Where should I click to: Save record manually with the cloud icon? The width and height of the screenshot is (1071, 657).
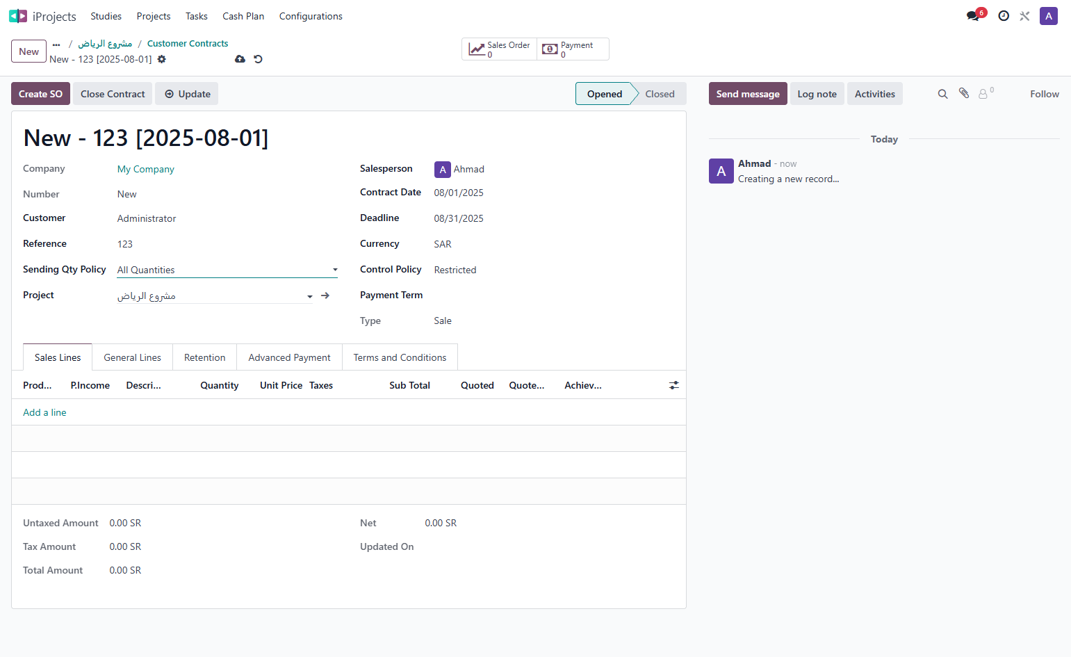(x=240, y=59)
